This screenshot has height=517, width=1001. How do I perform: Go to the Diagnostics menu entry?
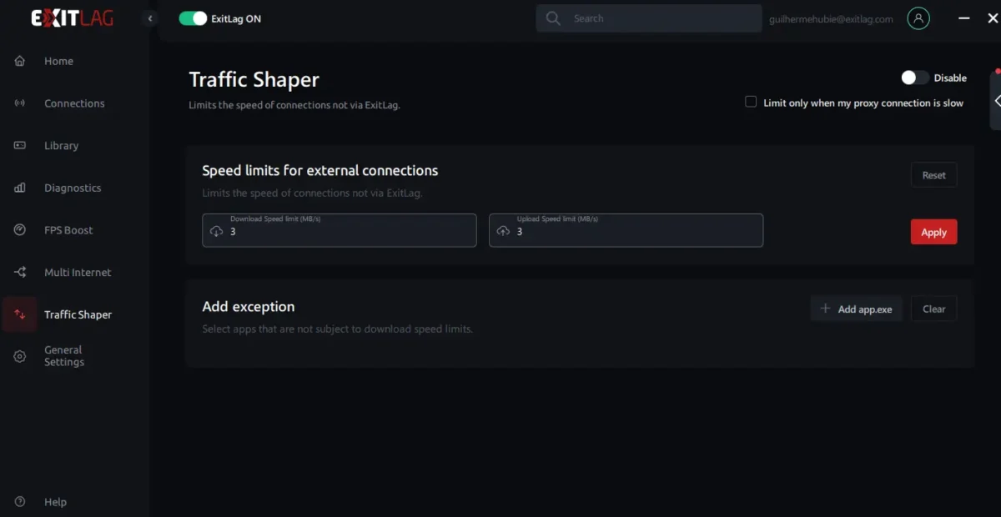pos(74,188)
